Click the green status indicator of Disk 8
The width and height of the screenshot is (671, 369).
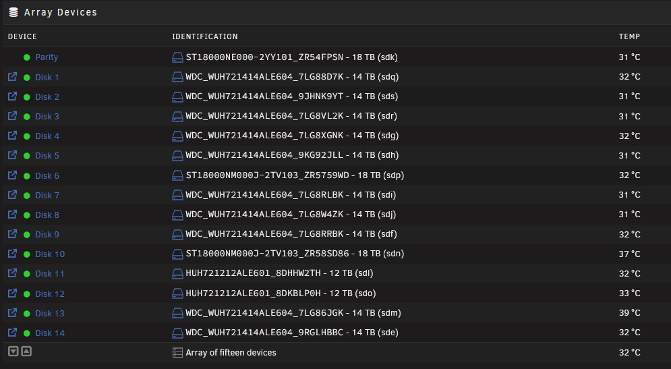click(27, 215)
